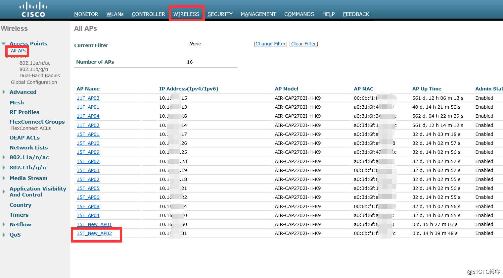Open AP 15F_New_AP02 details
The image size is (503, 278).
coord(94,233)
